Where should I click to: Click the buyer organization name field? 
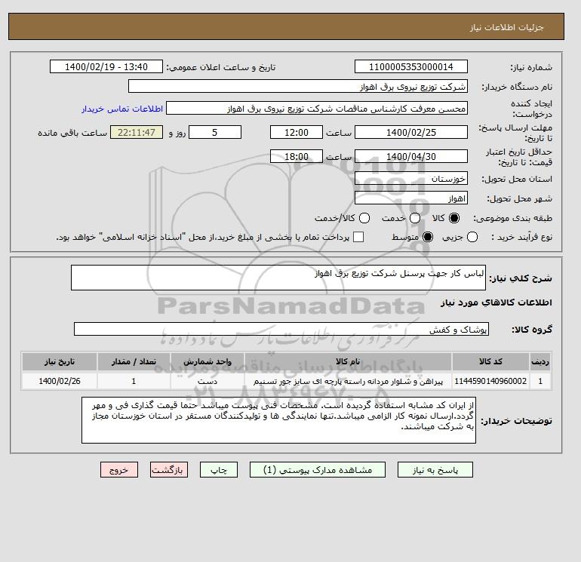tap(298, 86)
